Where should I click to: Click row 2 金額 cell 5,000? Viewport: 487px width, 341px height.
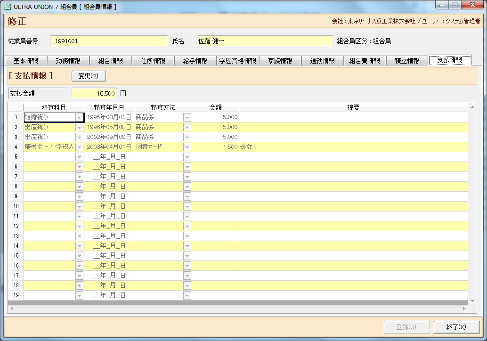216,127
